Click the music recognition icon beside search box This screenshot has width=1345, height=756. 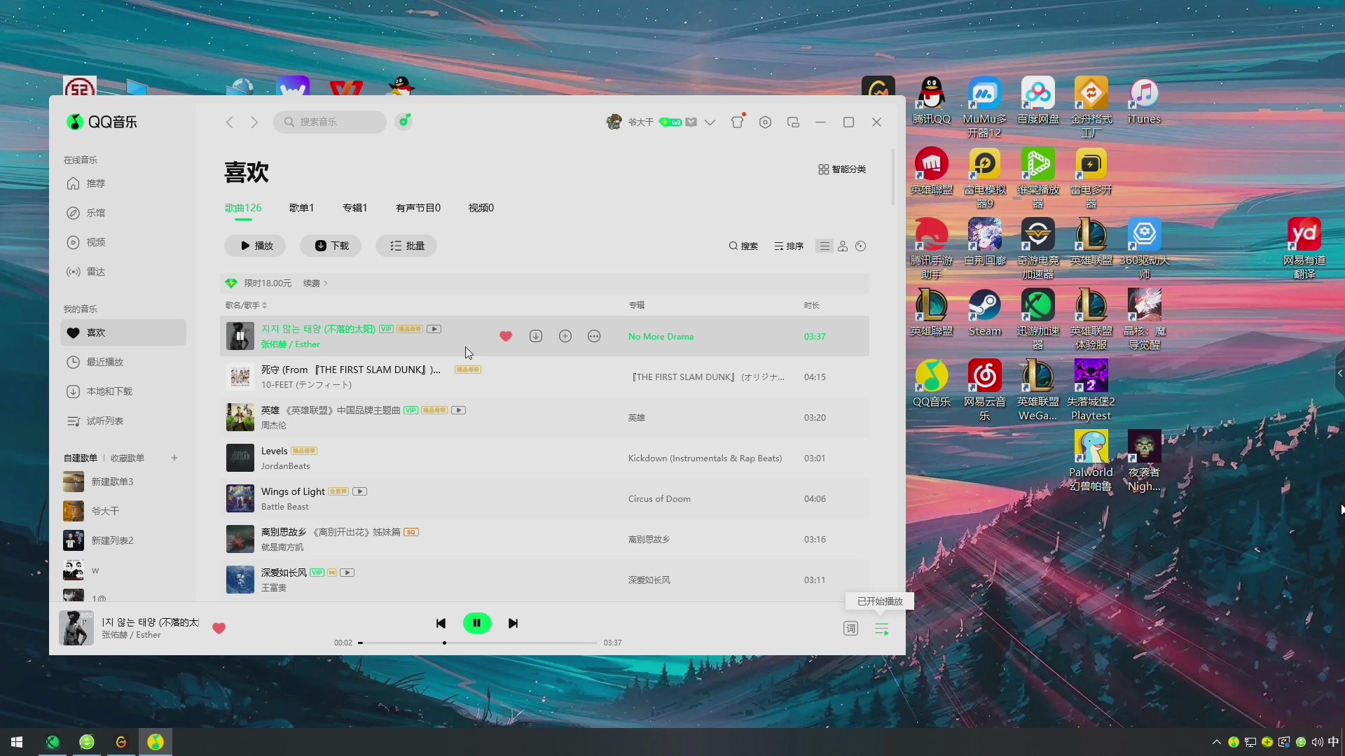[x=404, y=121]
